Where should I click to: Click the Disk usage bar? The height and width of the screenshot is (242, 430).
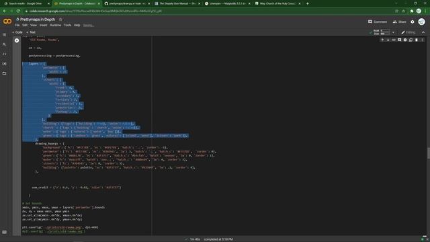point(385,34)
